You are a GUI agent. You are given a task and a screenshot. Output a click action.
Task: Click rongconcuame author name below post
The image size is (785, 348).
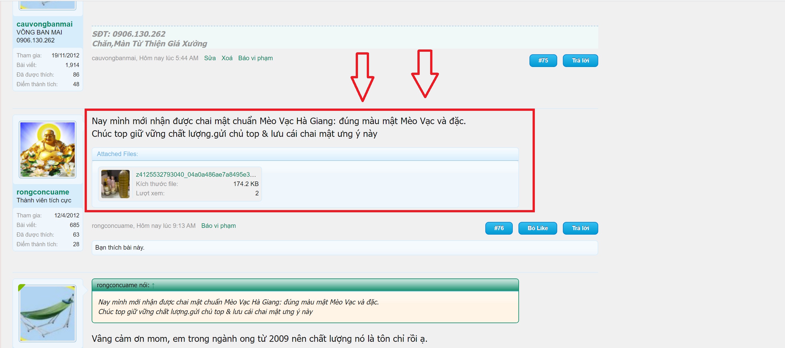point(112,226)
